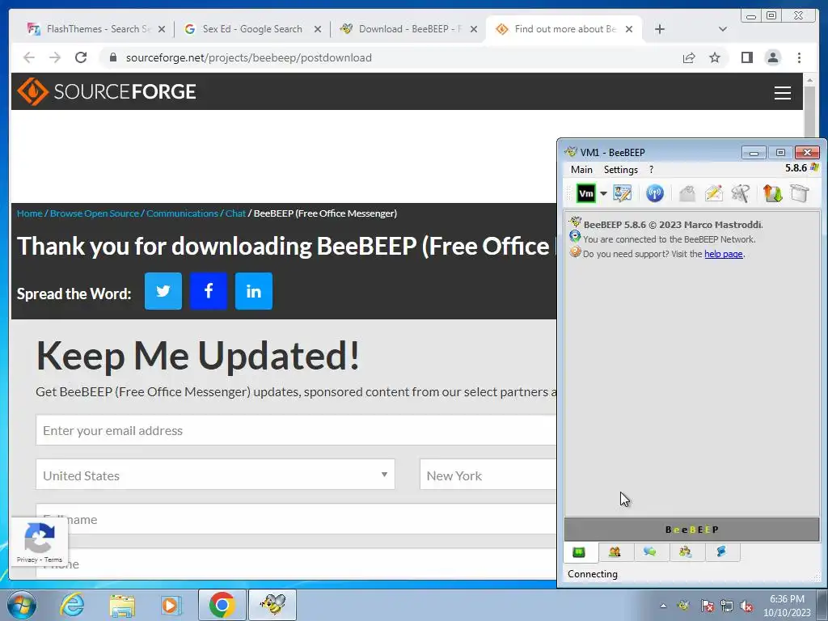
Task: Share the page on Twitter
Action: pyautogui.click(x=163, y=291)
